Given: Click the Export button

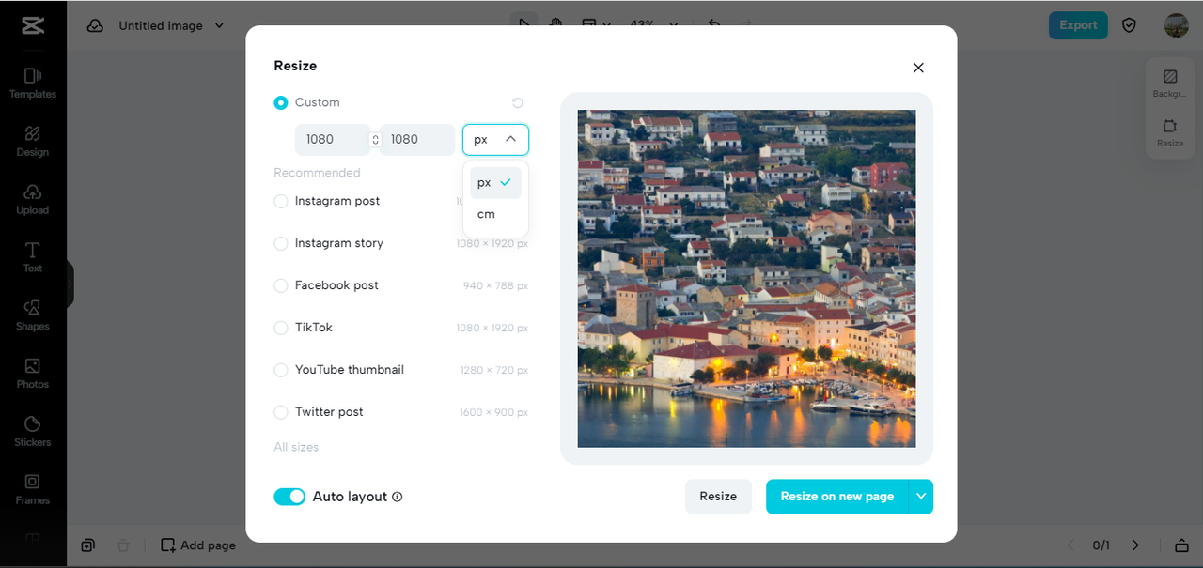Looking at the screenshot, I should click(1078, 25).
